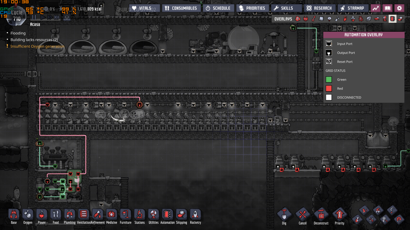
Task: Open the Consumables screen
Action: [x=181, y=8]
